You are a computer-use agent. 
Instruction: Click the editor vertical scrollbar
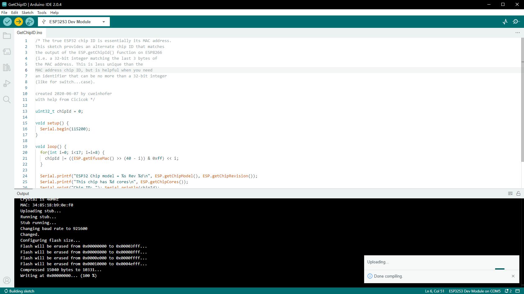click(x=522, y=99)
